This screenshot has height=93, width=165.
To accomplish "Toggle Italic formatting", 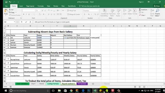I will (x=26, y=14).
